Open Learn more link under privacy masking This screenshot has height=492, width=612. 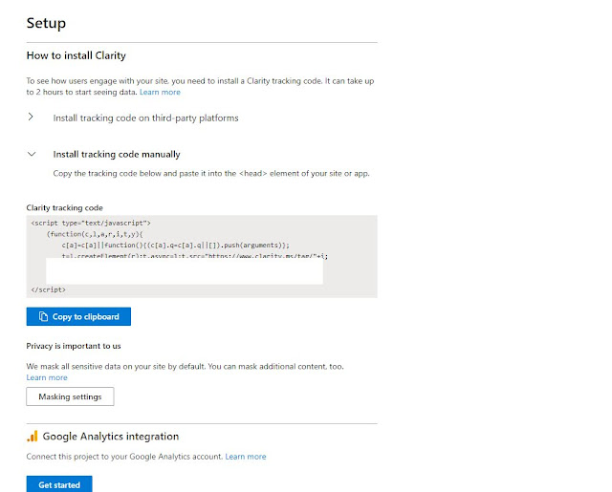[47, 377]
